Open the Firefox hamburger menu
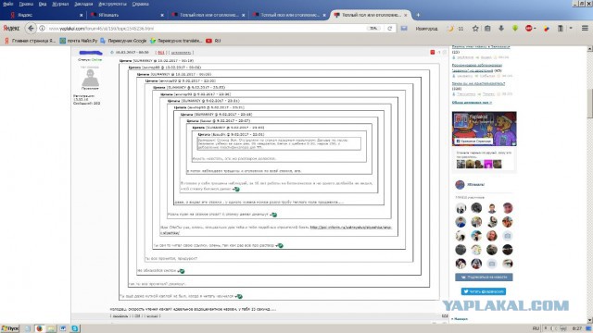Screen dimensions: 593x333 pyautogui.click(x=585, y=29)
